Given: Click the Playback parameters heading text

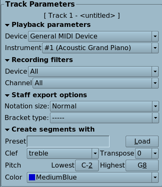Looking at the screenshot, I should 51,25.
